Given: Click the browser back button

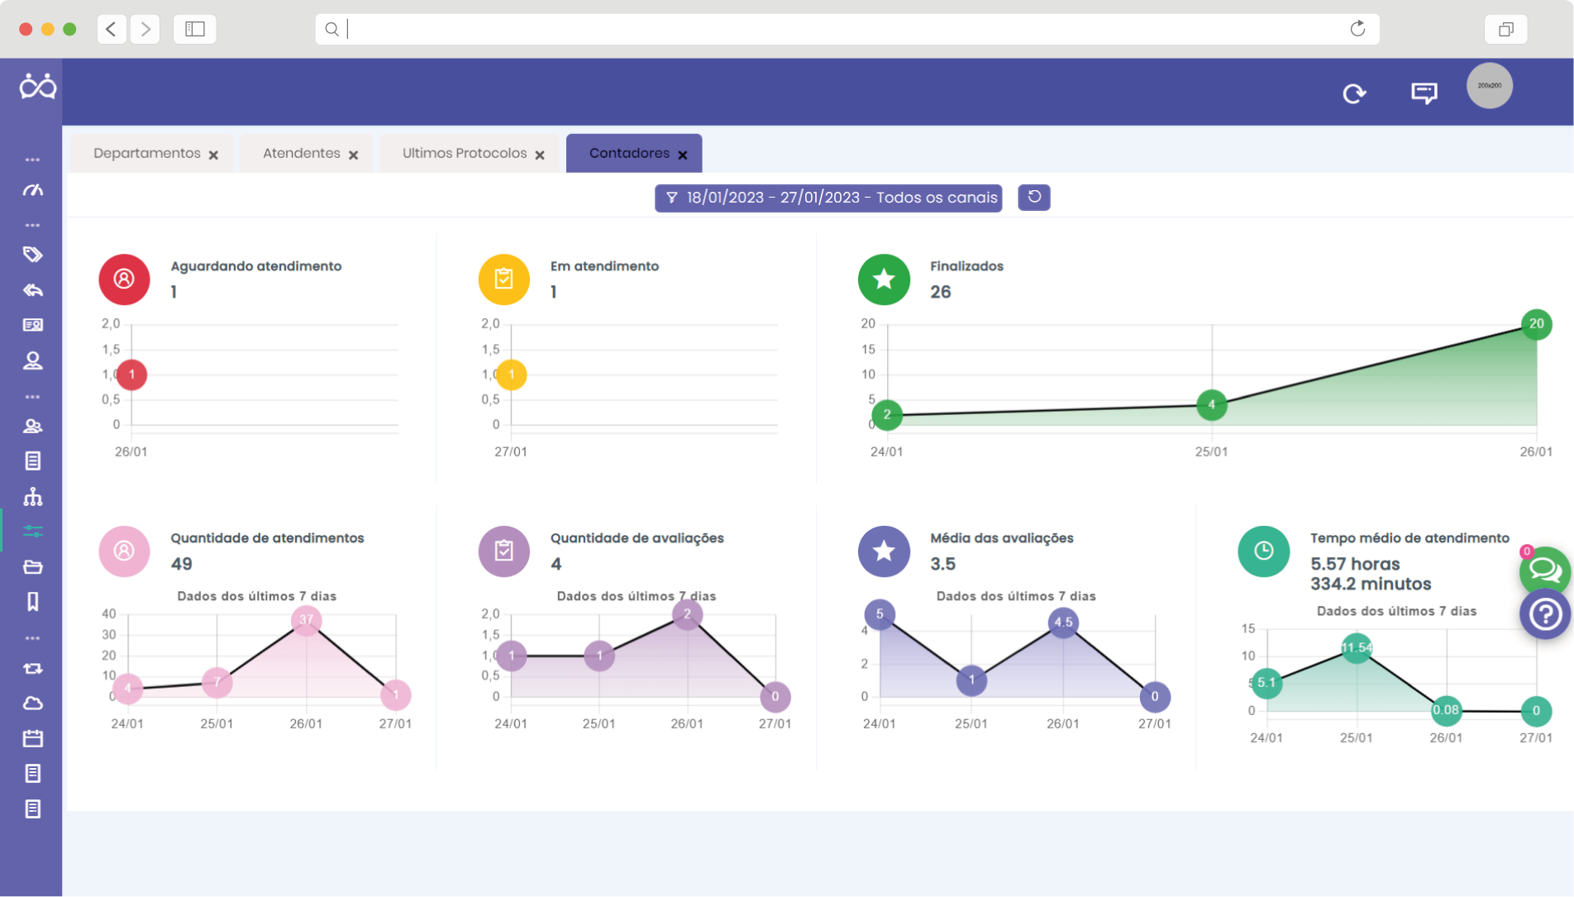Looking at the screenshot, I should coord(112,29).
